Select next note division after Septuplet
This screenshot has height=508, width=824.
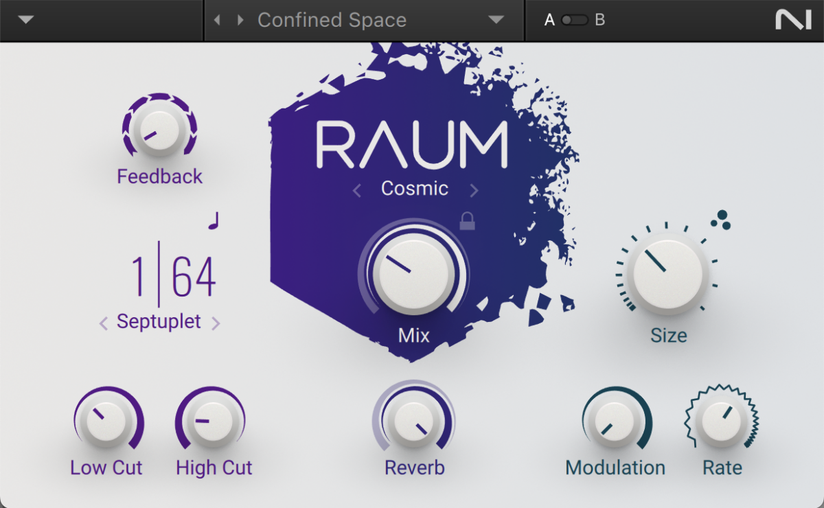point(216,323)
